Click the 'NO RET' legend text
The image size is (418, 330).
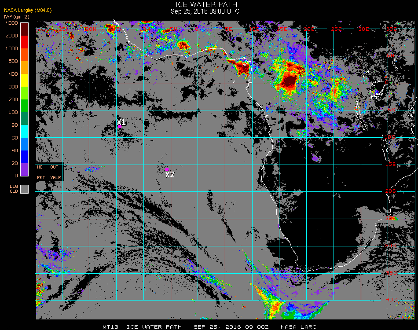click(x=41, y=172)
